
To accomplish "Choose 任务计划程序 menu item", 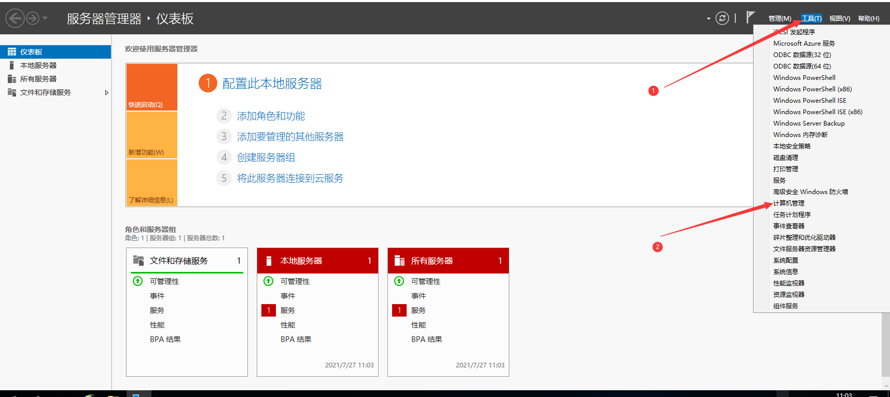I will pyautogui.click(x=792, y=215).
